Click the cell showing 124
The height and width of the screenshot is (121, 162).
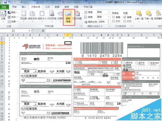tap(68, 63)
